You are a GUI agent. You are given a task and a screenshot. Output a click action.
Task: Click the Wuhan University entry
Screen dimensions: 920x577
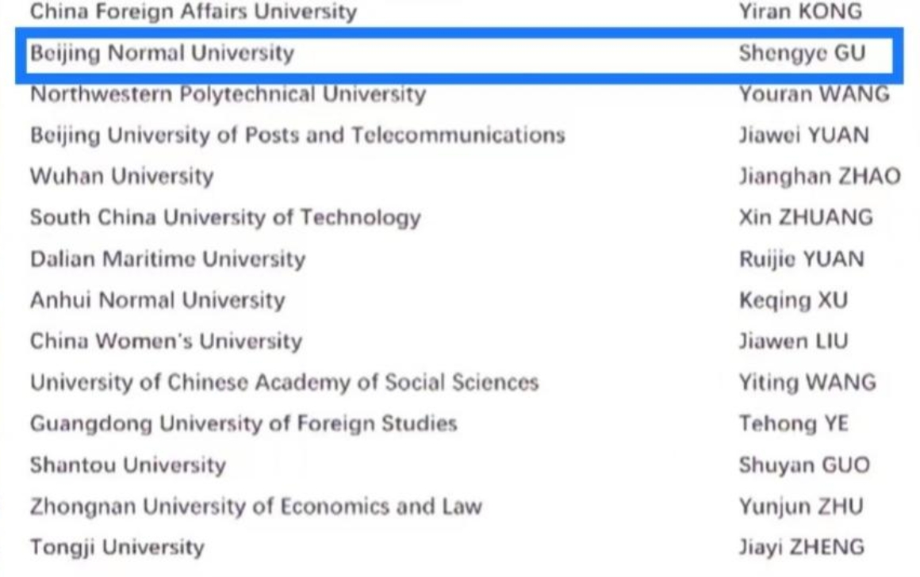tap(121, 176)
